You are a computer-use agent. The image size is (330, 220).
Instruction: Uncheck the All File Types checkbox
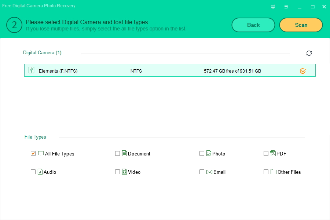[33, 154]
